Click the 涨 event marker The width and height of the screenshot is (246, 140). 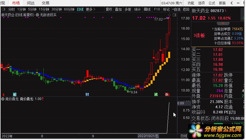(167, 95)
